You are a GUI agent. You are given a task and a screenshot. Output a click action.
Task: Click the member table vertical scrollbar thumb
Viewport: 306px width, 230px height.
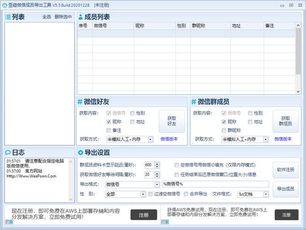point(298,51)
